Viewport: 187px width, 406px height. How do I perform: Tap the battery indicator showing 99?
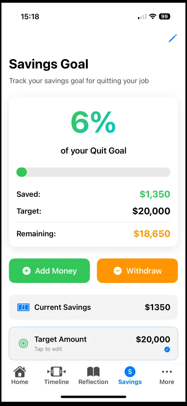(x=165, y=16)
